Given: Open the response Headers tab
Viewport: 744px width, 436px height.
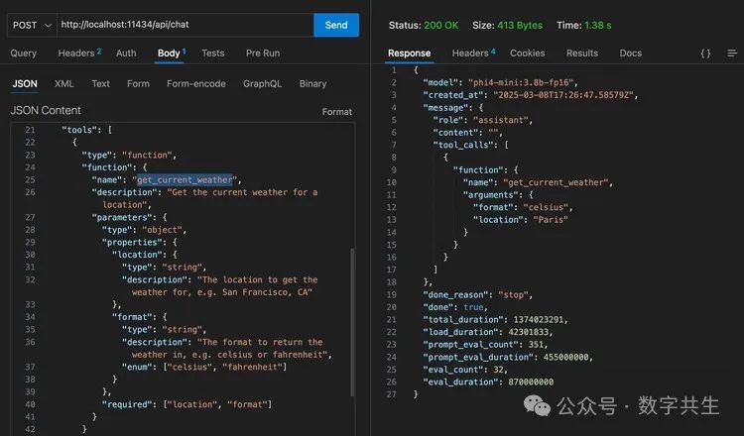Looking at the screenshot, I should tap(473, 54).
